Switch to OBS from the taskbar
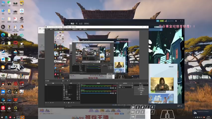Viewport: 212px width, 119px height. coord(18,117)
